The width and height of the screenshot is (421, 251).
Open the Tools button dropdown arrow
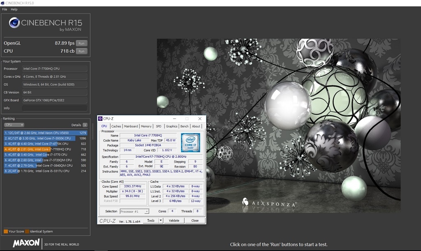[x=161, y=221]
